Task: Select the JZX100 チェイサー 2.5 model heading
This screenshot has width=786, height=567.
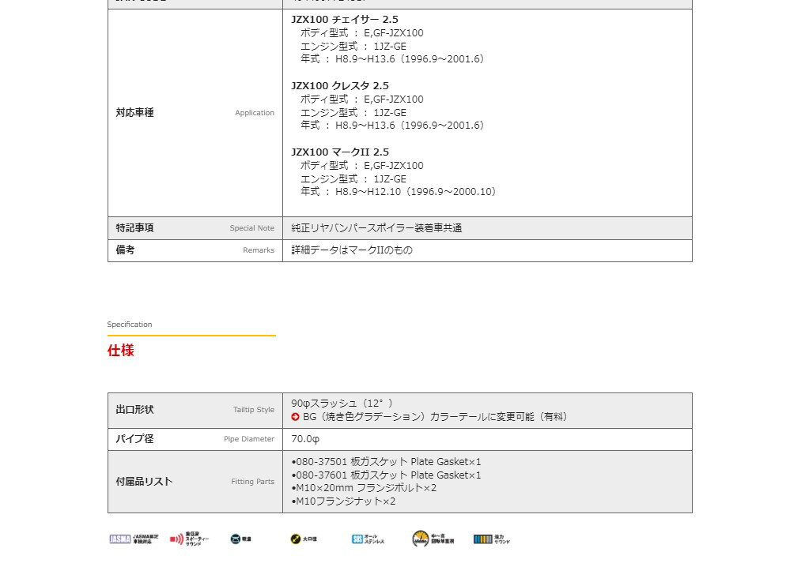Action: coord(345,20)
